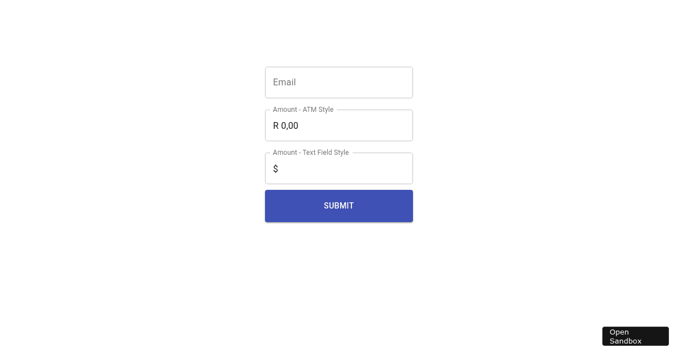This screenshot has width=678, height=356.
Task: Click the Amount - Text Field Style label
Action: [x=311, y=153]
